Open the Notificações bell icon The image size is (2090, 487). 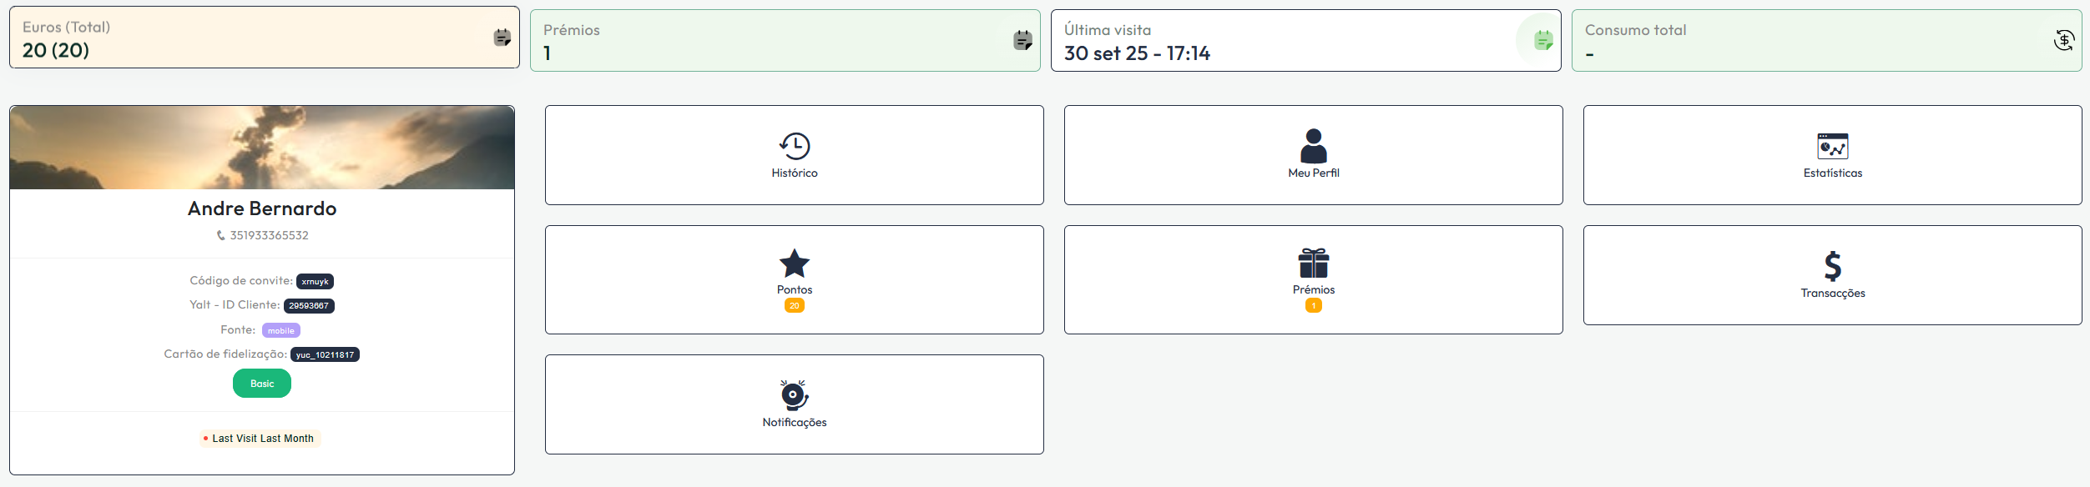click(795, 395)
